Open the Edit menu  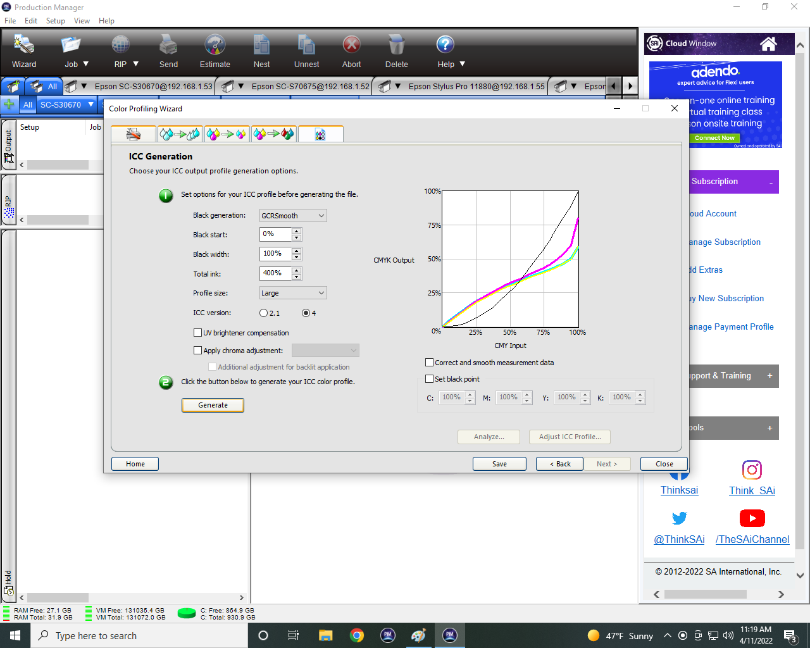31,21
